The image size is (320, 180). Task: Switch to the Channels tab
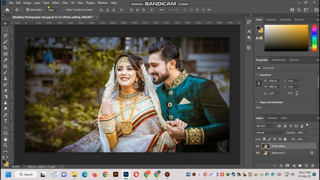click(x=272, y=118)
